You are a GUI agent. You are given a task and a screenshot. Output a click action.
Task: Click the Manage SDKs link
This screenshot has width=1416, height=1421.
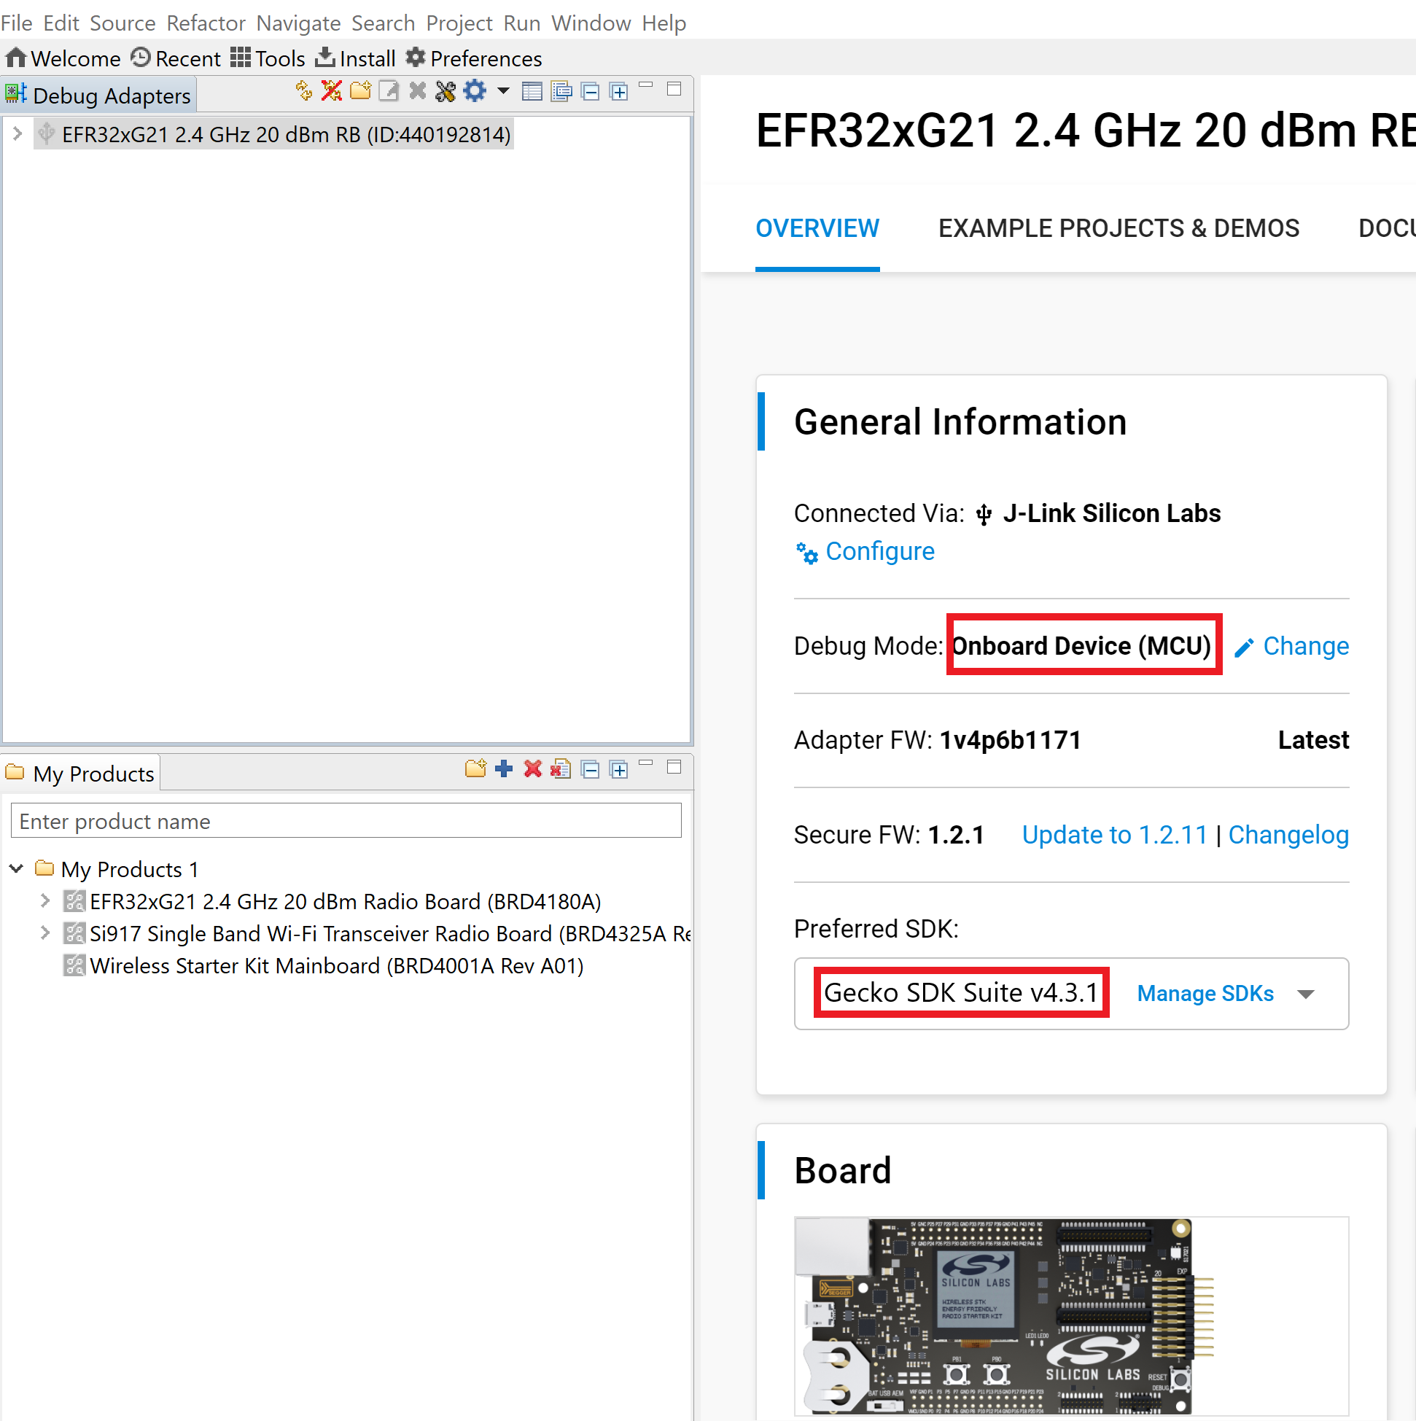click(x=1205, y=994)
